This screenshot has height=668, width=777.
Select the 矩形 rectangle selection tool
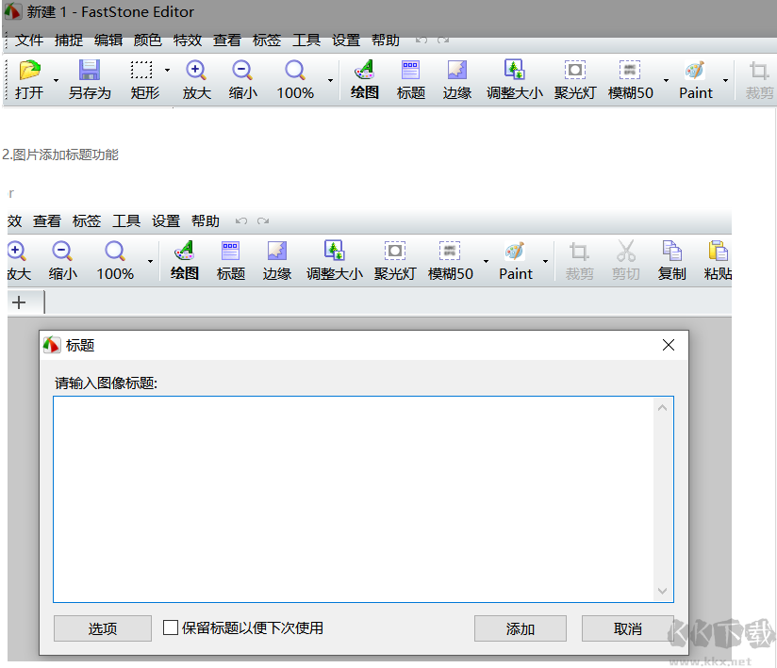coord(141,72)
